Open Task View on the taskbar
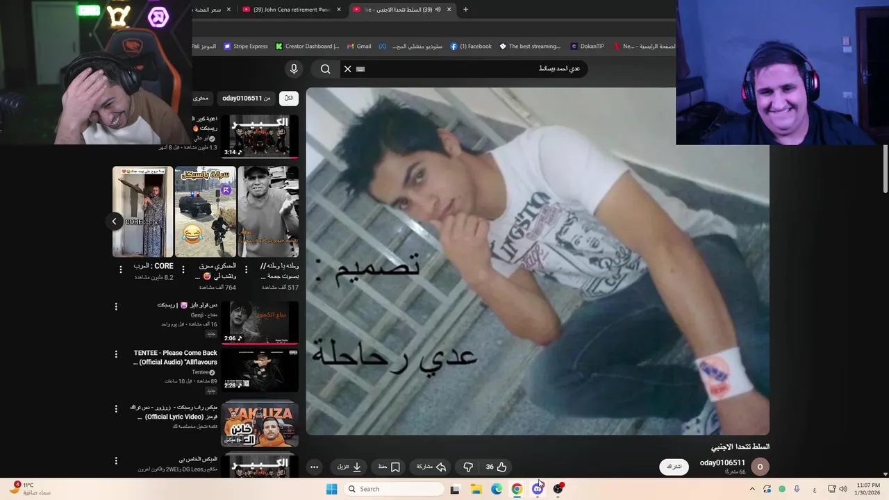889x500 pixels. [x=455, y=489]
